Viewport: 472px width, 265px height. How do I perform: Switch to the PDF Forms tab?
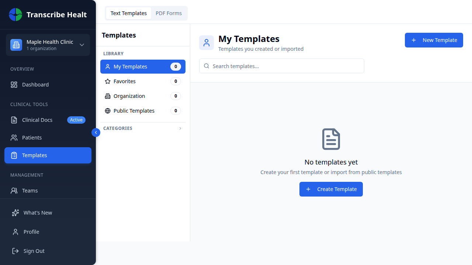[x=169, y=13]
